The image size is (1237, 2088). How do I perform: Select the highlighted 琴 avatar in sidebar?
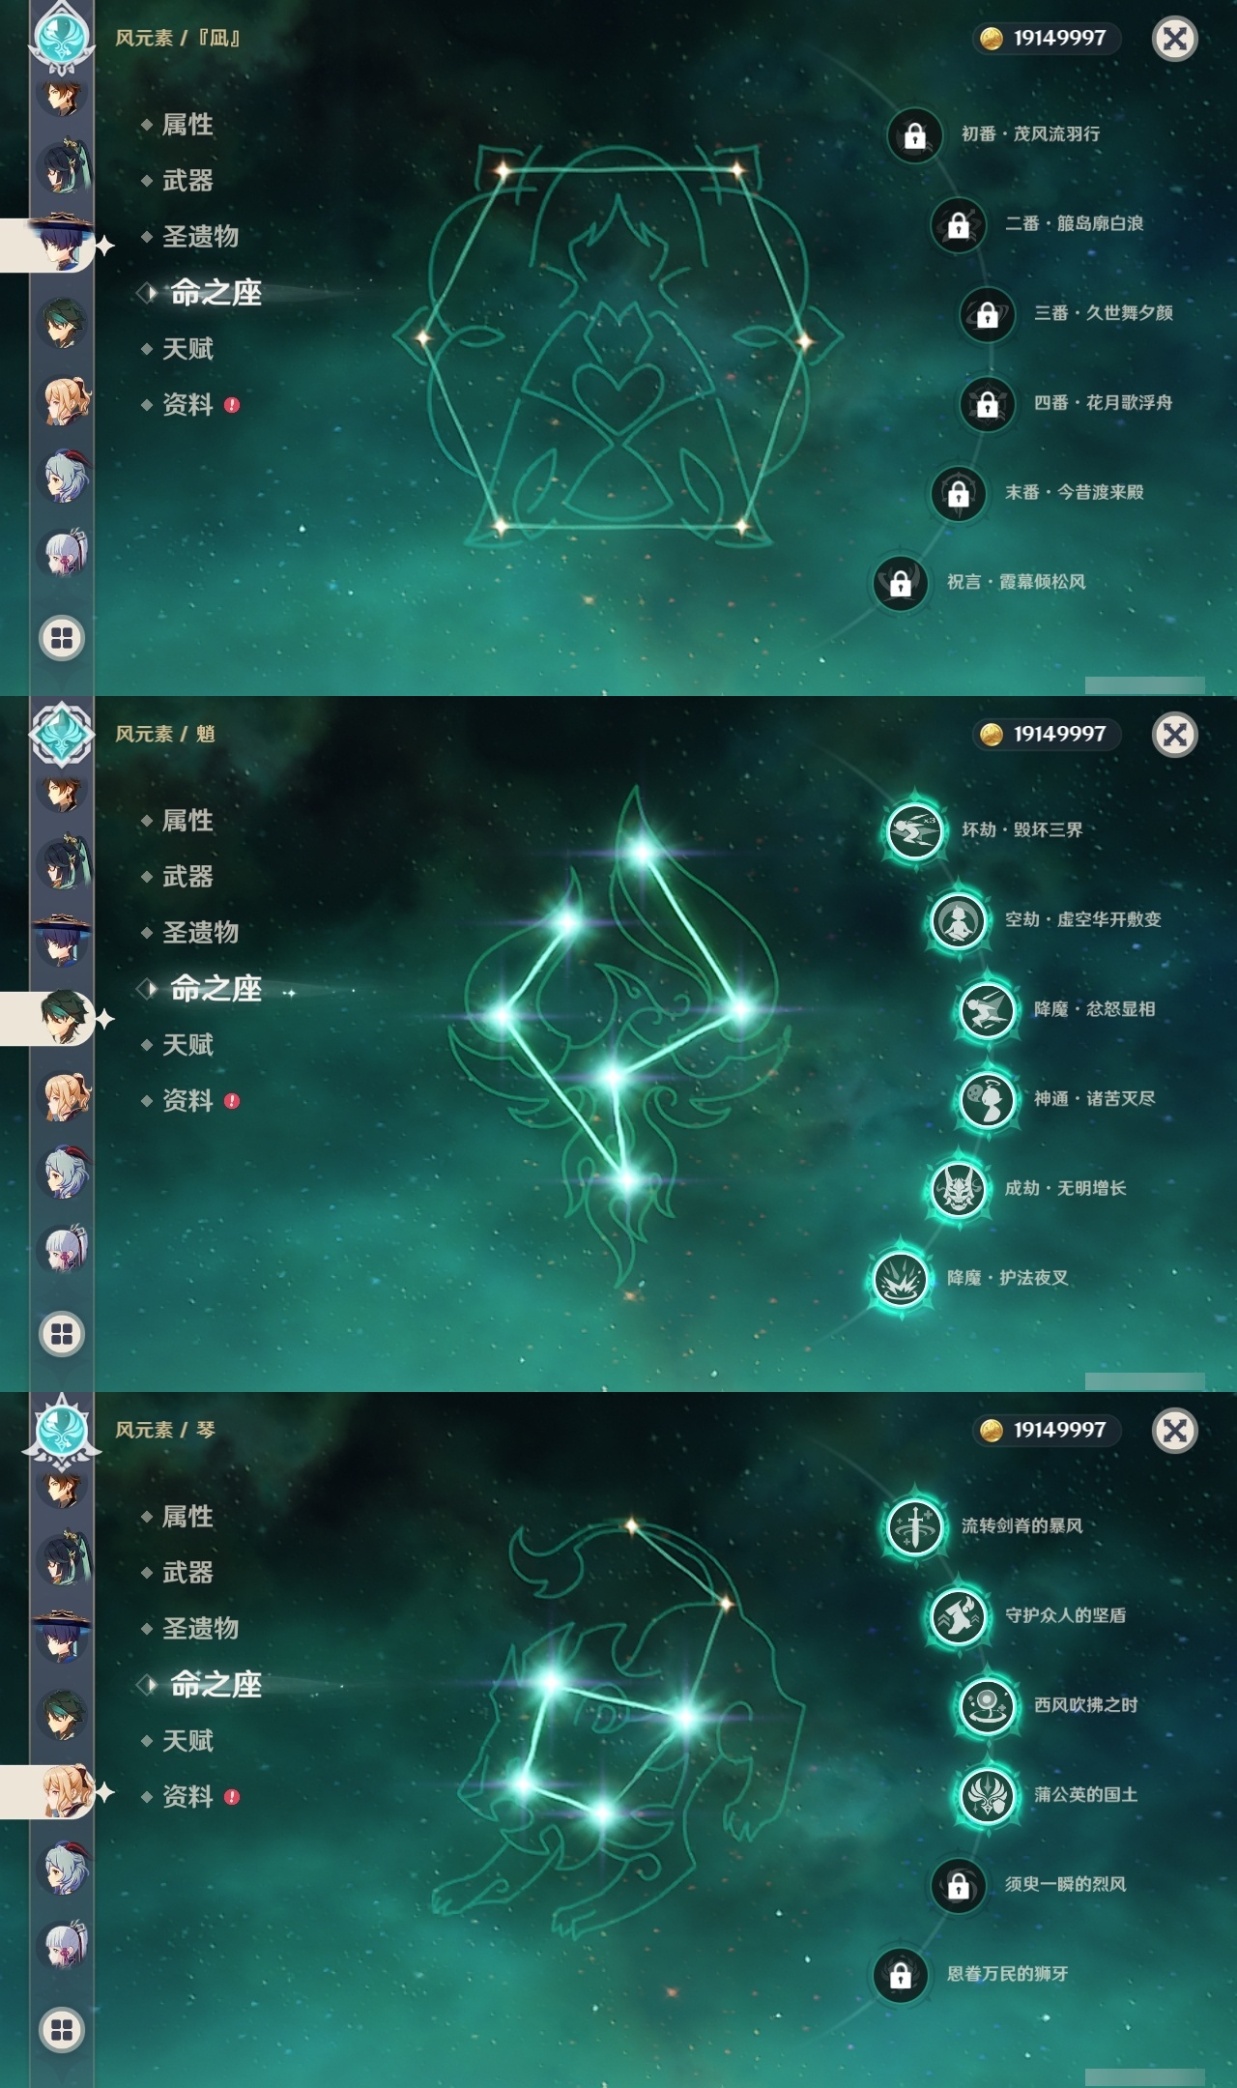tap(66, 1791)
